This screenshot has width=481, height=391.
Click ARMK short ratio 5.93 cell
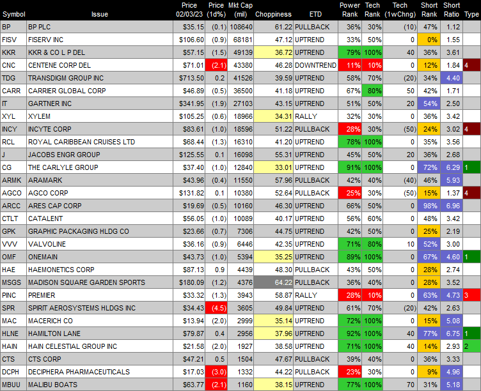[452, 180]
